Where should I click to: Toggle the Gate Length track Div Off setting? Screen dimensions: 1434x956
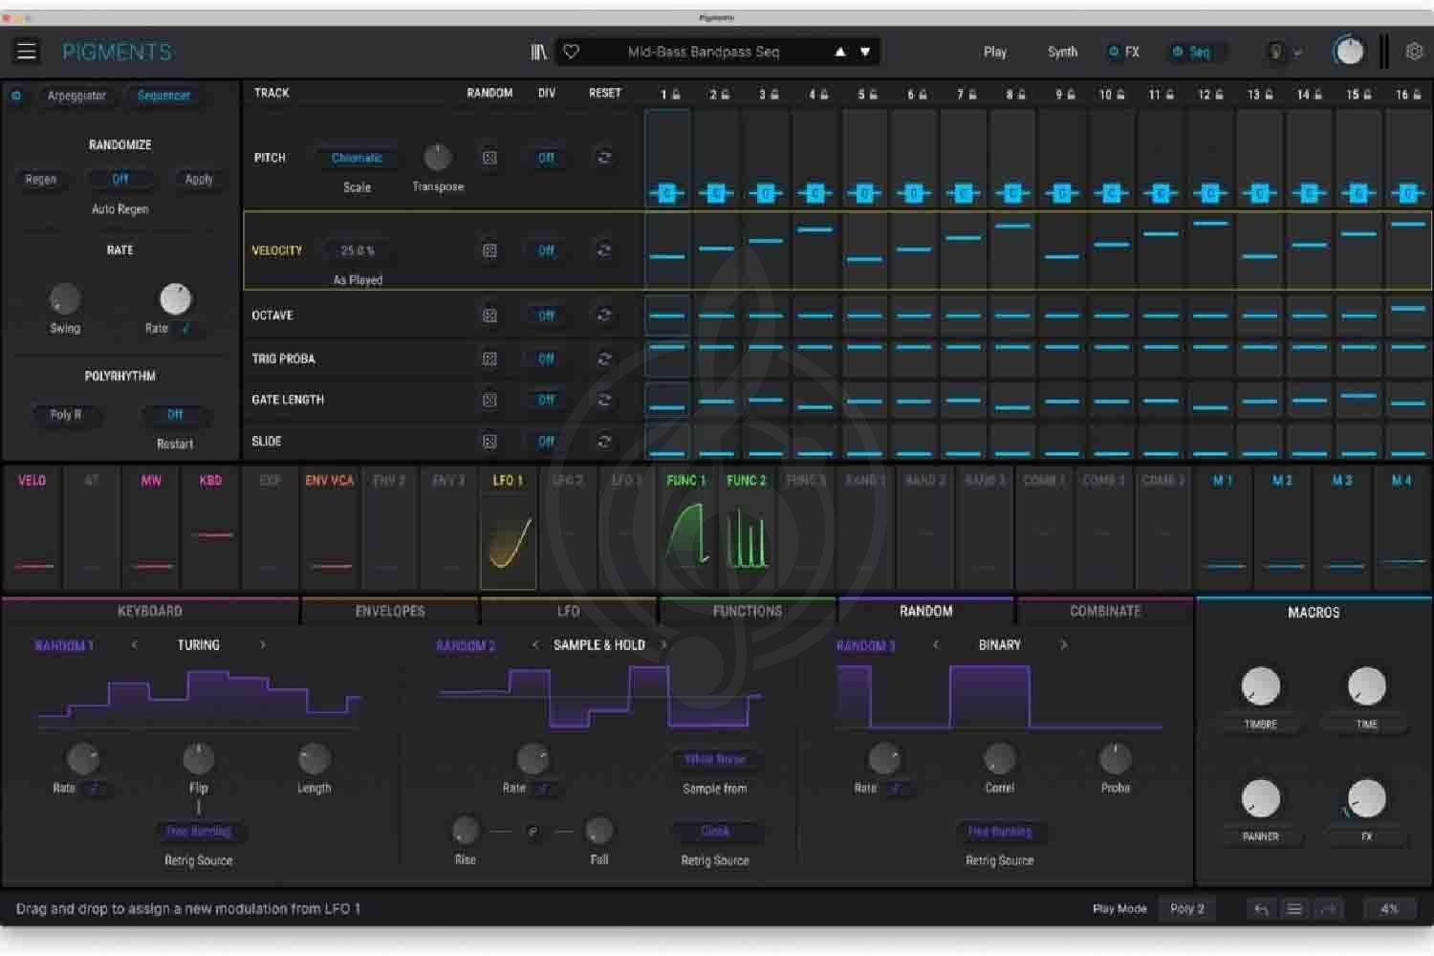point(546,400)
